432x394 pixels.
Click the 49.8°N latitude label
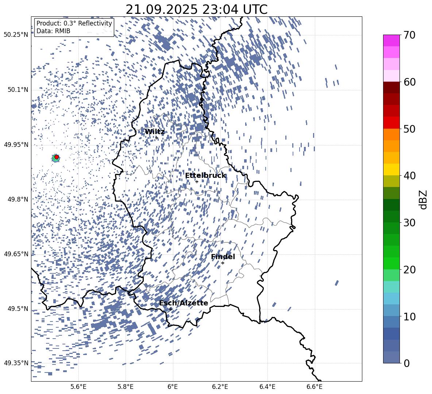coord(18,199)
